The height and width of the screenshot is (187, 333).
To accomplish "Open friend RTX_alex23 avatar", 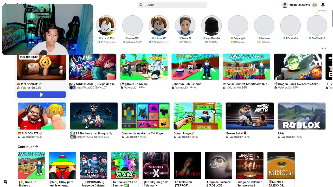I will [x=290, y=25].
